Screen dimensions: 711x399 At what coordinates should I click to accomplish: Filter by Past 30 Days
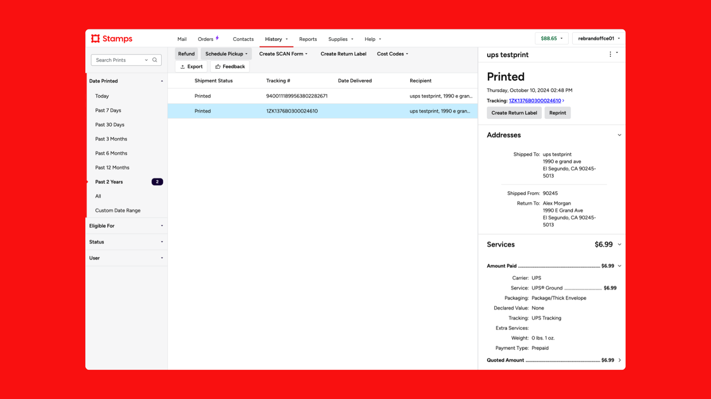tap(110, 125)
